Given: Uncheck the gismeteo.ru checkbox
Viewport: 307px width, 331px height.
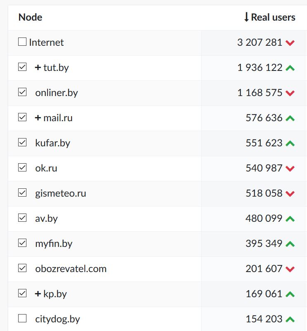Looking at the screenshot, I should click(x=22, y=193).
